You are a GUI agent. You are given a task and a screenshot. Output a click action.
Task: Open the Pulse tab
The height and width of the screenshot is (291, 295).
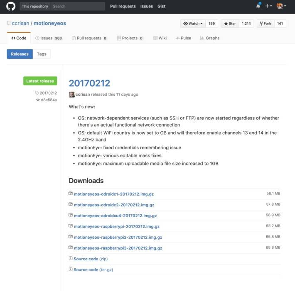183,38
